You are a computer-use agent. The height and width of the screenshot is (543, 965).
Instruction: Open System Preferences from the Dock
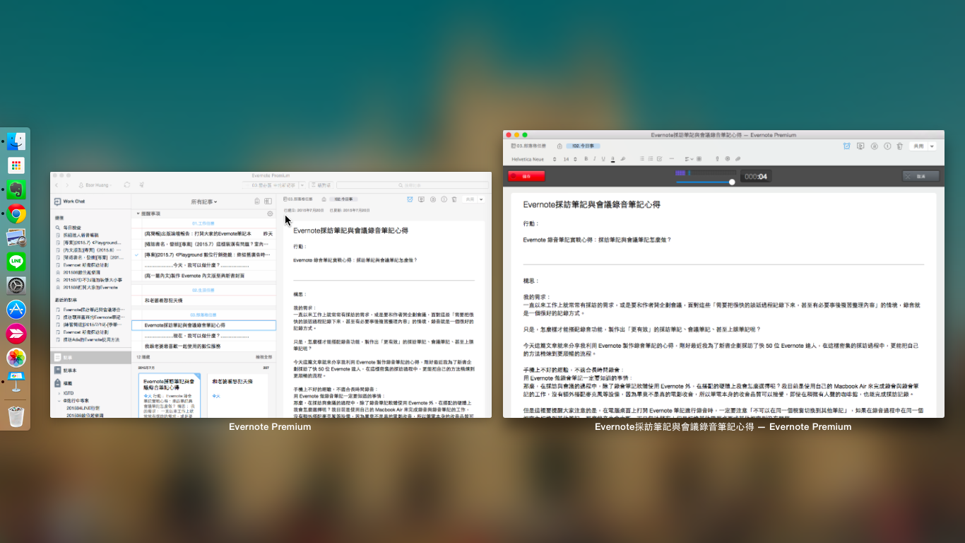tap(16, 286)
